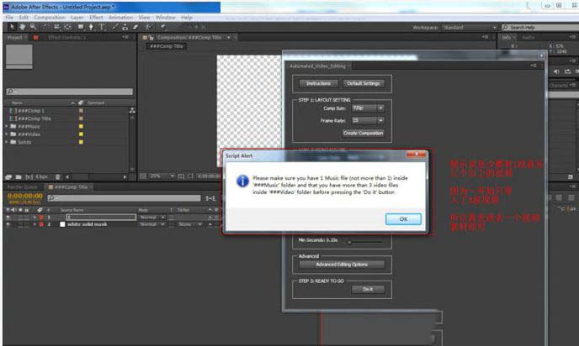This screenshot has width=579, height=346.
Task: Click the Create Composition button
Action: coord(364,133)
